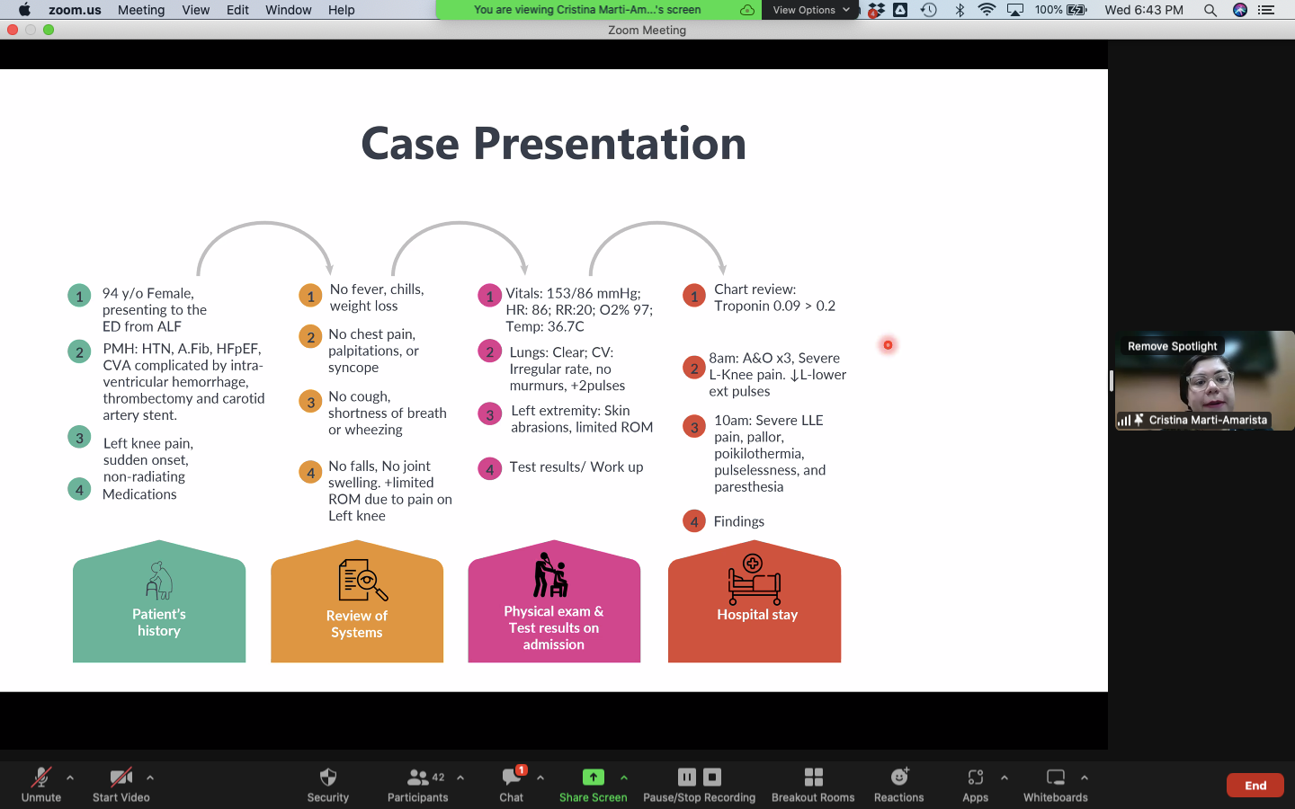This screenshot has width=1295, height=809.
Task: Open the Wi-Fi status menu
Action: (987, 10)
